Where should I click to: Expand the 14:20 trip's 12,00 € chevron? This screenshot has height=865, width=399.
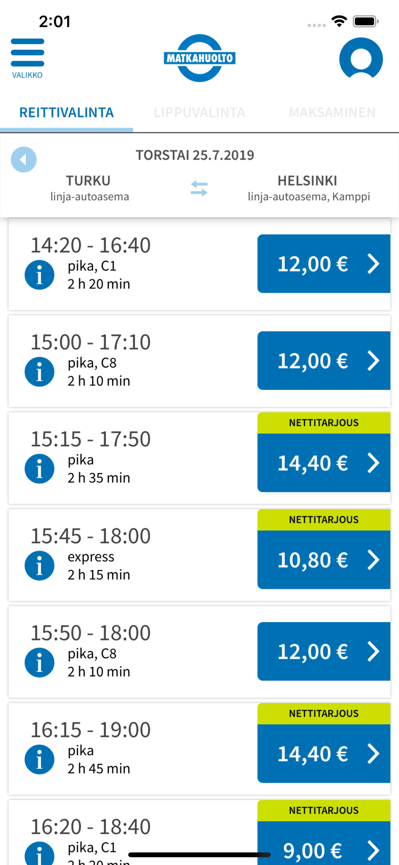pyautogui.click(x=374, y=264)
